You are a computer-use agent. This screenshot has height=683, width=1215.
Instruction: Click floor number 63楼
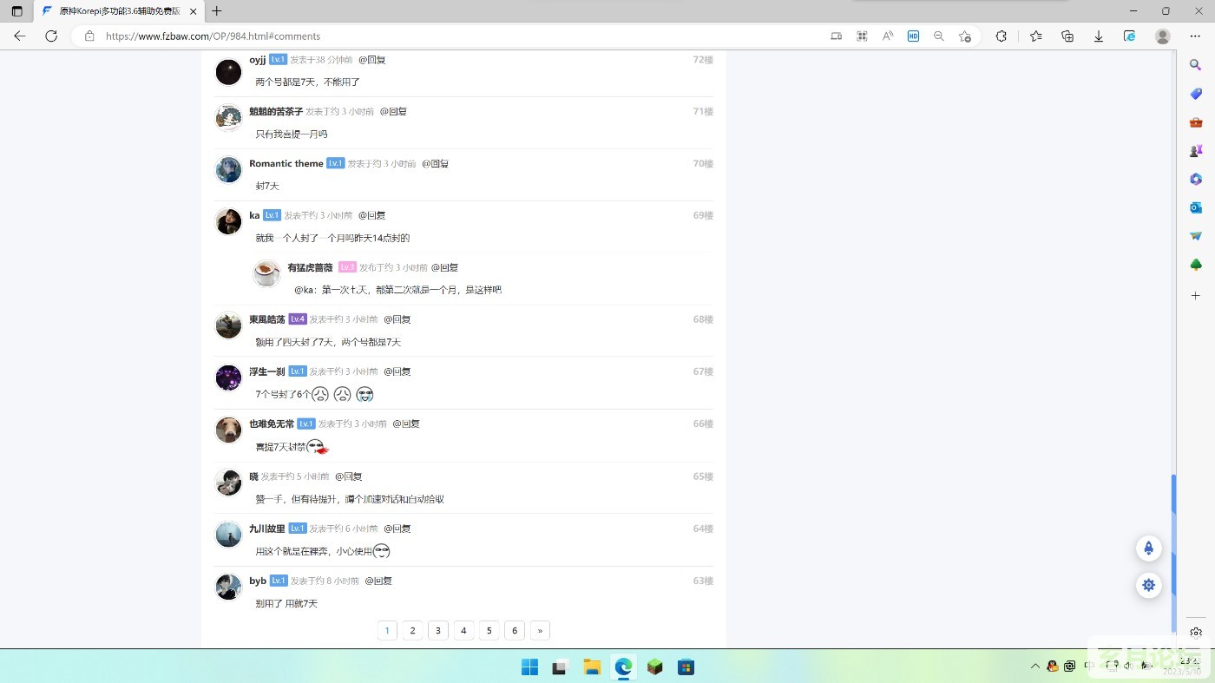click(703, 581)
